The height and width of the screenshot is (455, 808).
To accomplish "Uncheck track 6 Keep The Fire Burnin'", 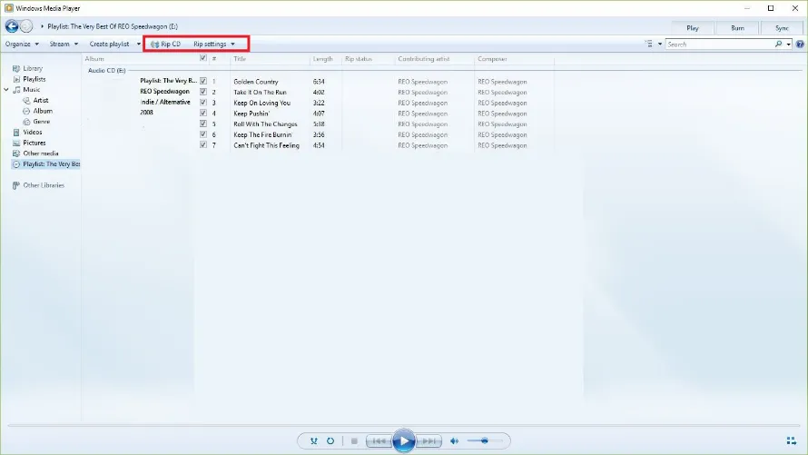I will (x=203, y=134).
